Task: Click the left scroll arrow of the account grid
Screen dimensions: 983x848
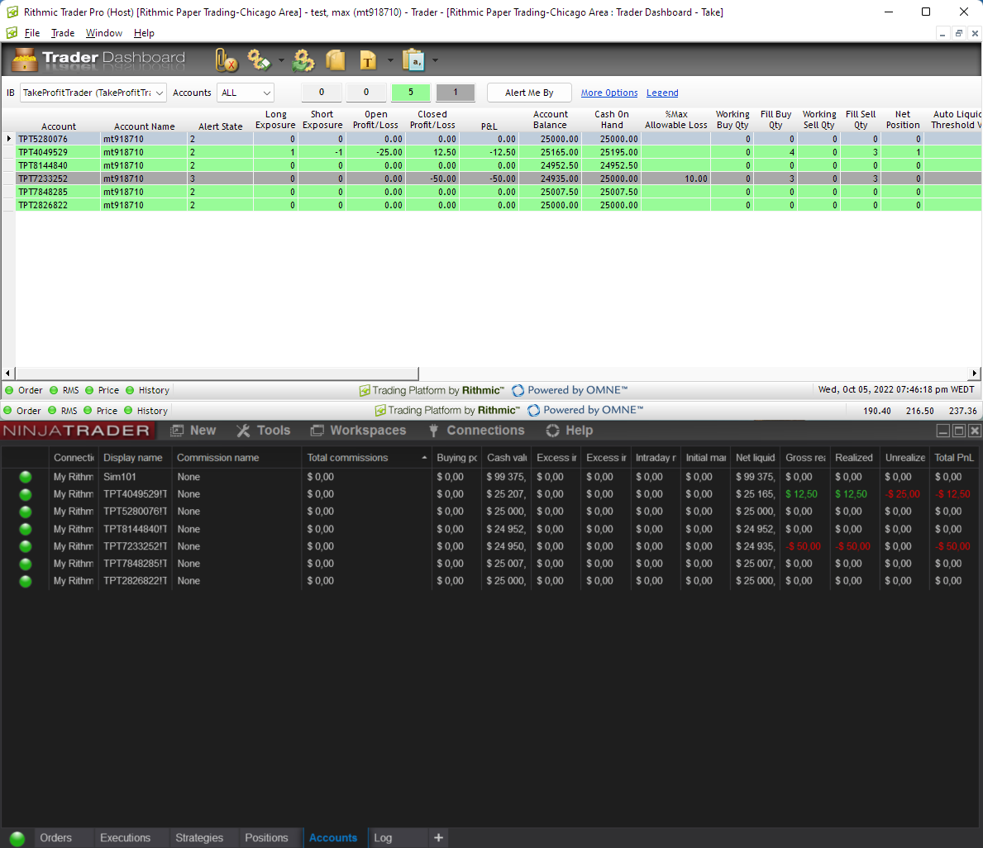Action: [7, 373]
